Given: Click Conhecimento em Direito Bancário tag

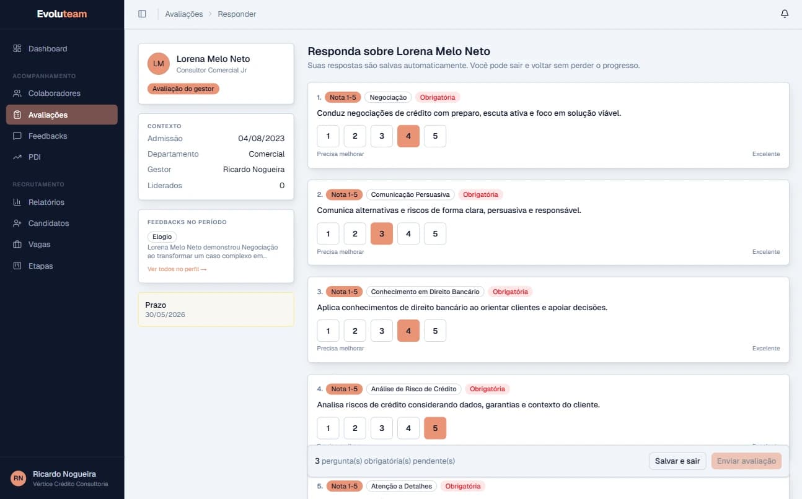Looking at the screenshot, I should pos(425,292).
